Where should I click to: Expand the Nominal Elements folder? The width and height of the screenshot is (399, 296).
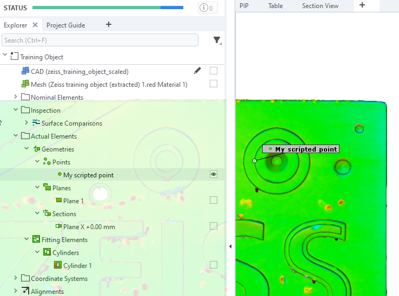[x=15, y=97]
